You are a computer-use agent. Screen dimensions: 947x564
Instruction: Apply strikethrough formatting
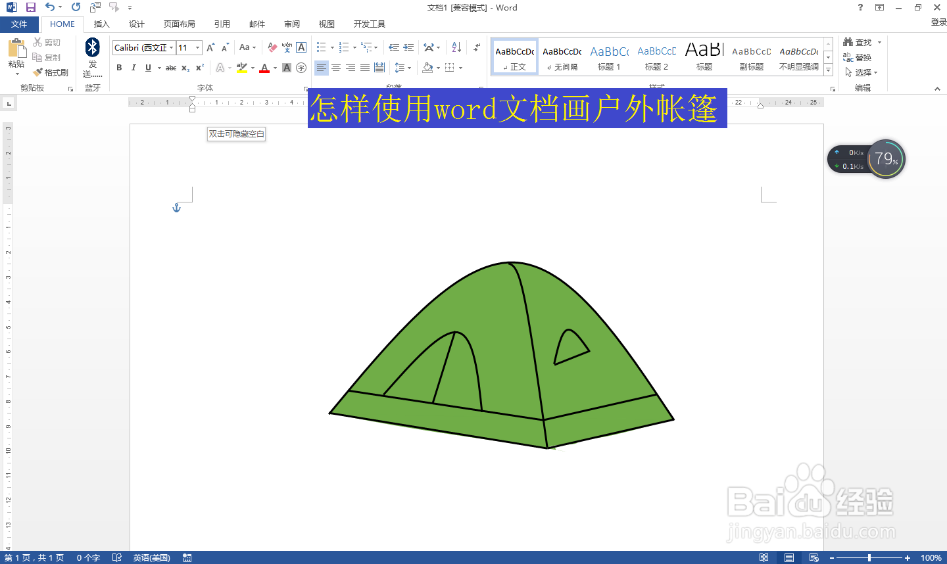point(170,68)
